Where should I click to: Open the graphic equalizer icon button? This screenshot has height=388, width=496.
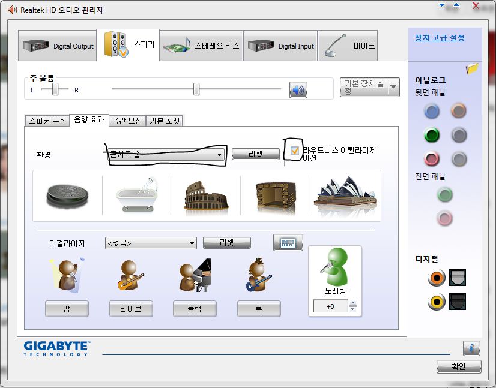[288, 243]
